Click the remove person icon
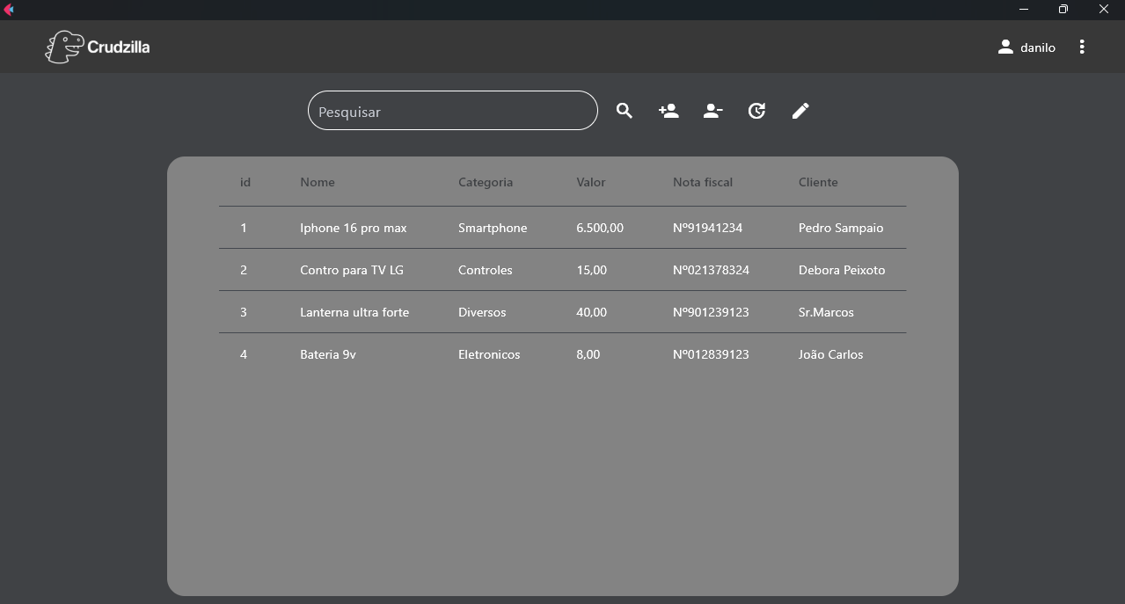 712,111
